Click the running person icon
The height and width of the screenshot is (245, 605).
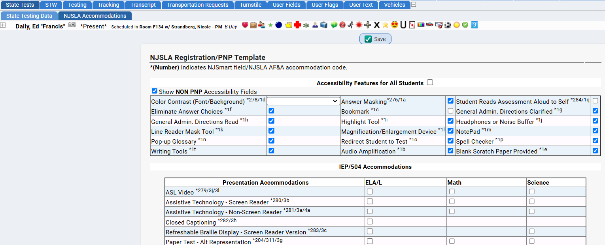(x=350, y=25)
